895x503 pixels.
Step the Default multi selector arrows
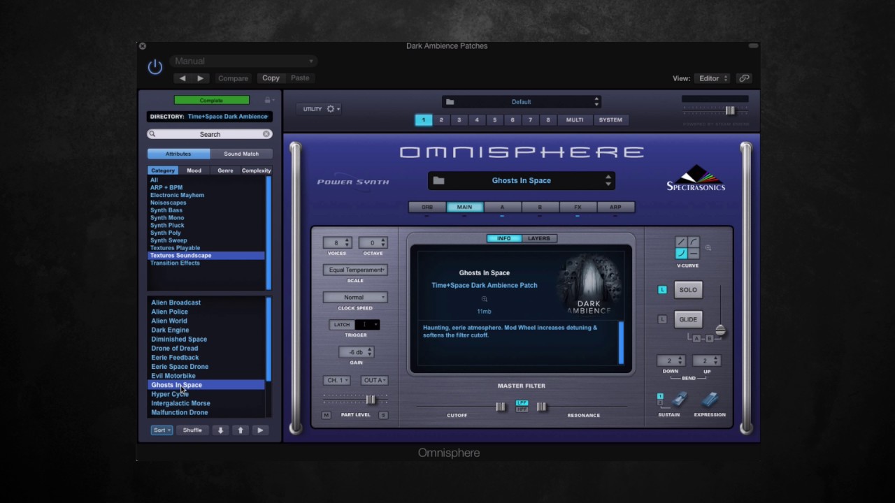click(596, 102)
